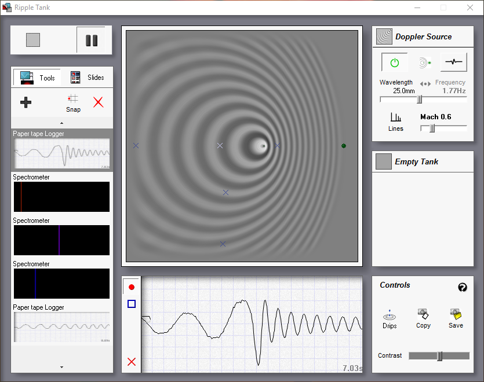Open the Doppler Source header icon
Screen dimensions: 484x382
pos(384,36)
